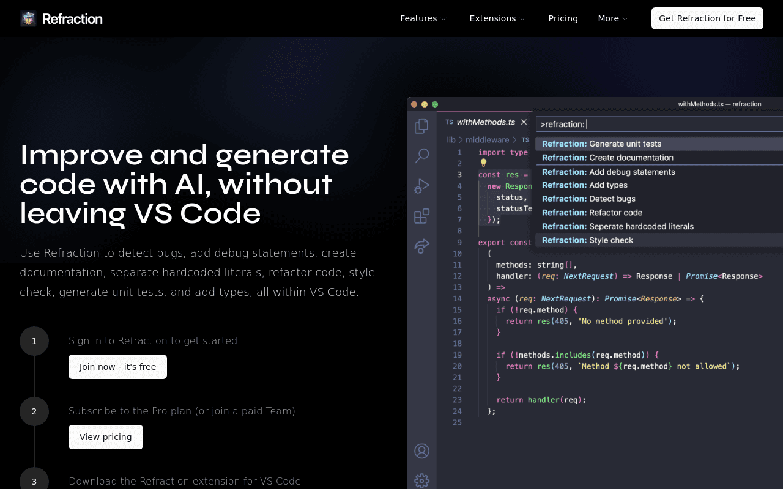
Task: Choose Refraction: Refactor code command
Action: click(x=659, y=213)
